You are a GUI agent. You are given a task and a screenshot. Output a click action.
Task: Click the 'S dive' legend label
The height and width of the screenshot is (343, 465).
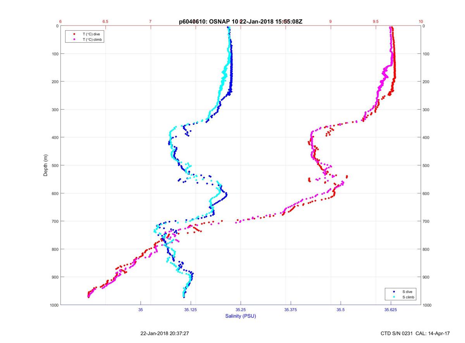coord(408,291)
